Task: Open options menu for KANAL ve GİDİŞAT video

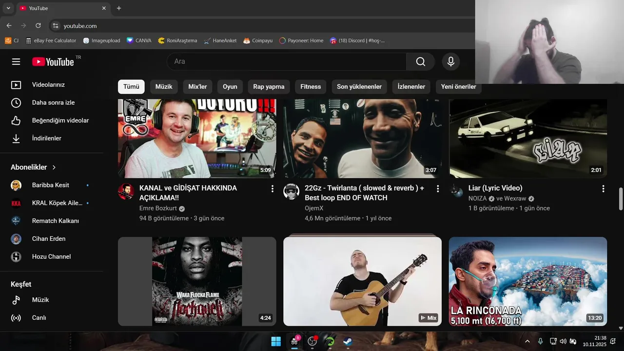Action: 272,189
